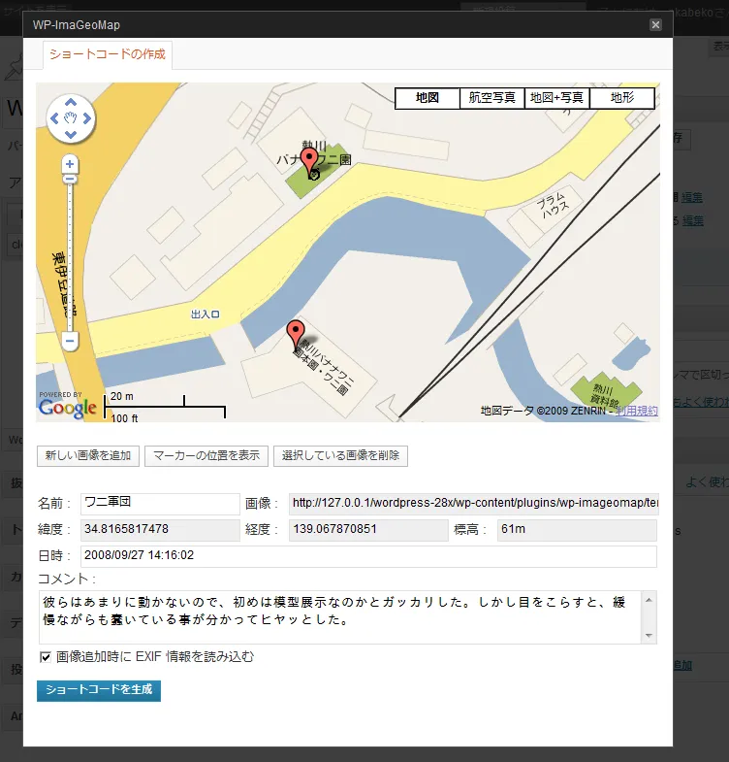Viewport: 729px width, 762px height.
Task: Click the 20 m scale text
Action: [122, 396]
